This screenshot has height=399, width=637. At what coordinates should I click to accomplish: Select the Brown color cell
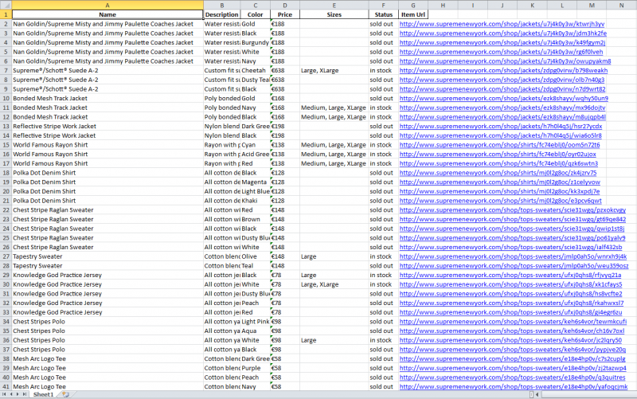256,219
